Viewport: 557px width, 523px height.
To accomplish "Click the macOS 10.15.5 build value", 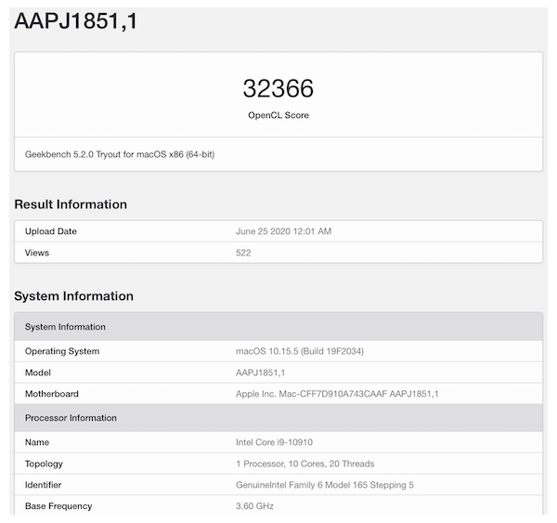I will pyautogui.click(x=308, y=351).
